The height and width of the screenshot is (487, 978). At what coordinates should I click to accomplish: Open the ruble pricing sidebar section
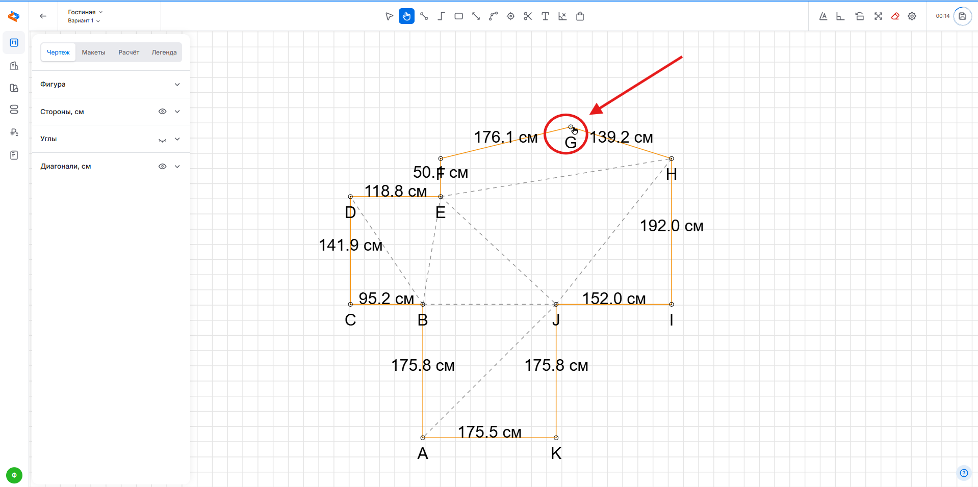[x=14, y=132]
